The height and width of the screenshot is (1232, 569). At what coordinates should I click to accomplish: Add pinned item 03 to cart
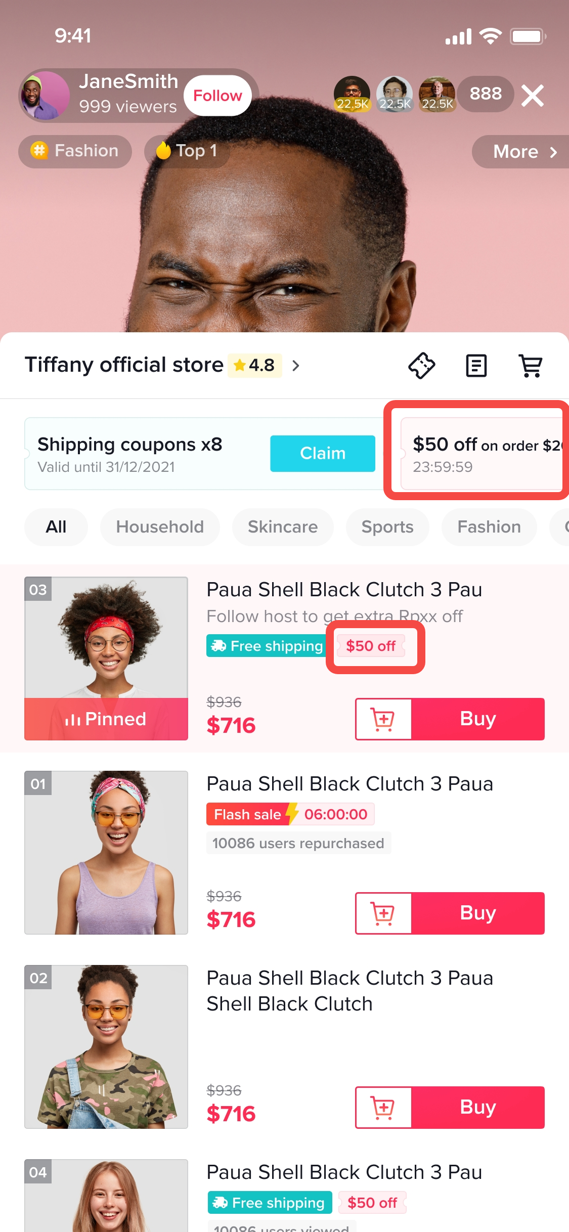383,719
